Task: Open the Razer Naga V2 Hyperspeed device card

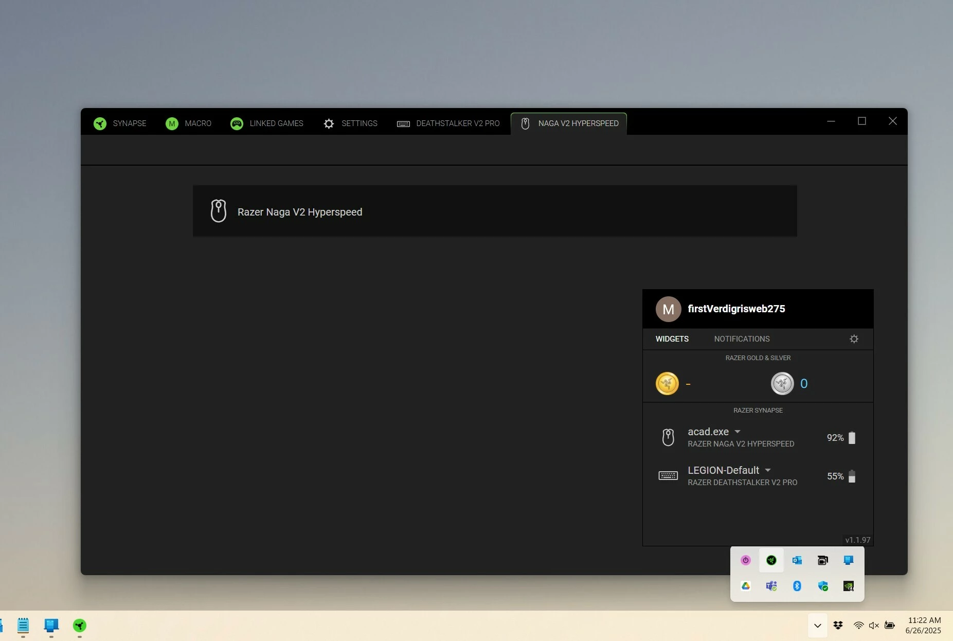Action: click(x=495, y=211)
